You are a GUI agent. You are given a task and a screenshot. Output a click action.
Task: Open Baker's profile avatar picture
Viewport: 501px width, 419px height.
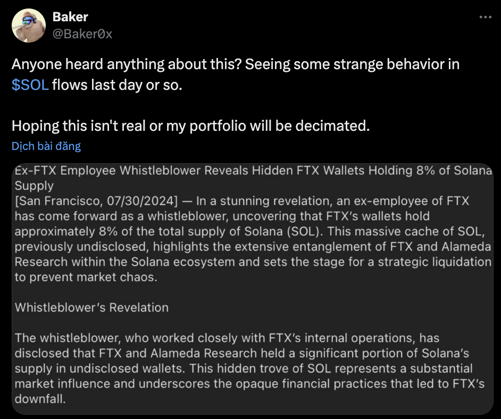(x=28, y=26)
